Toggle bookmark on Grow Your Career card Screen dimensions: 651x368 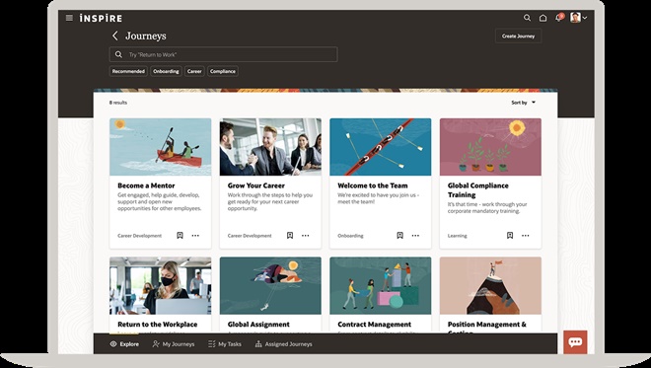pyautogui.click(x=290, y=236)
